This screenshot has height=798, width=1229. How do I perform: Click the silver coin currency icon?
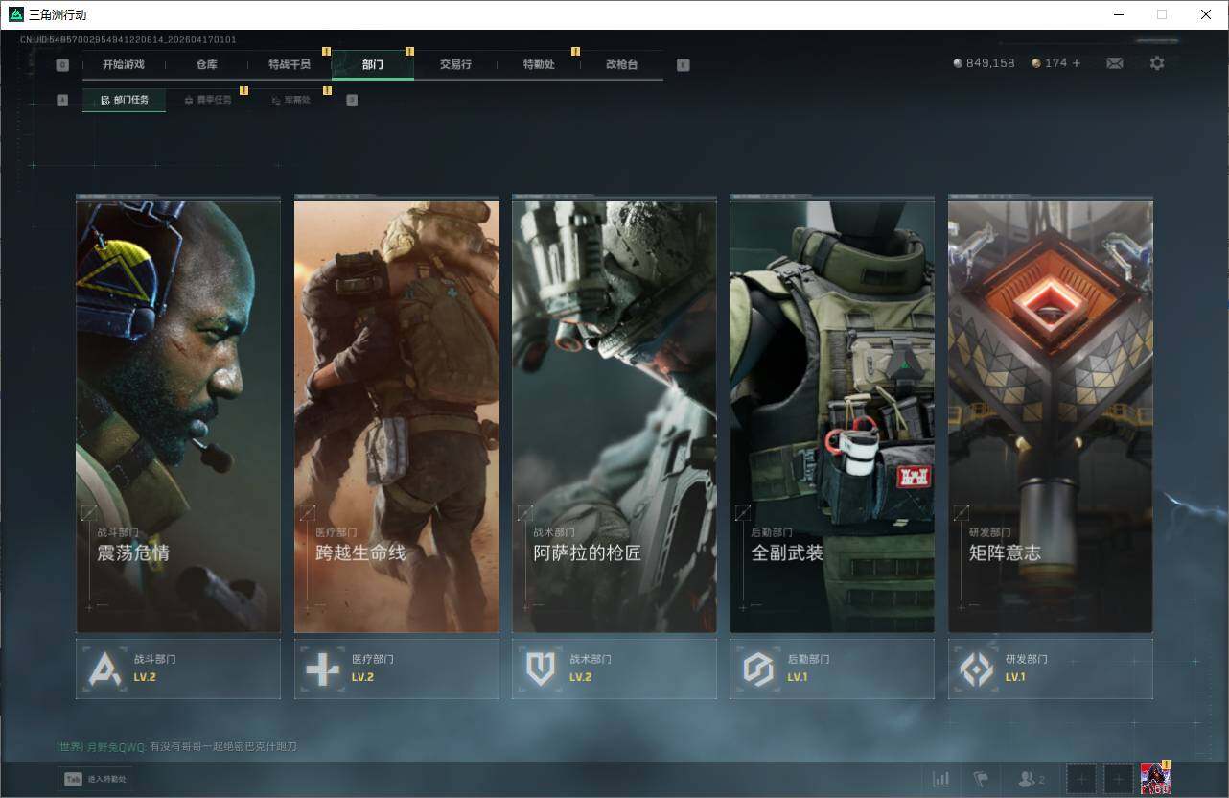point(958,63)
